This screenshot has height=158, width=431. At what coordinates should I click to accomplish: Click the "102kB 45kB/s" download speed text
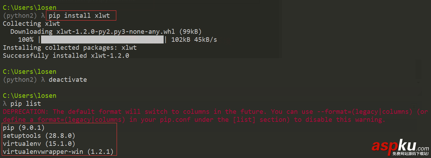pos(194,40)
